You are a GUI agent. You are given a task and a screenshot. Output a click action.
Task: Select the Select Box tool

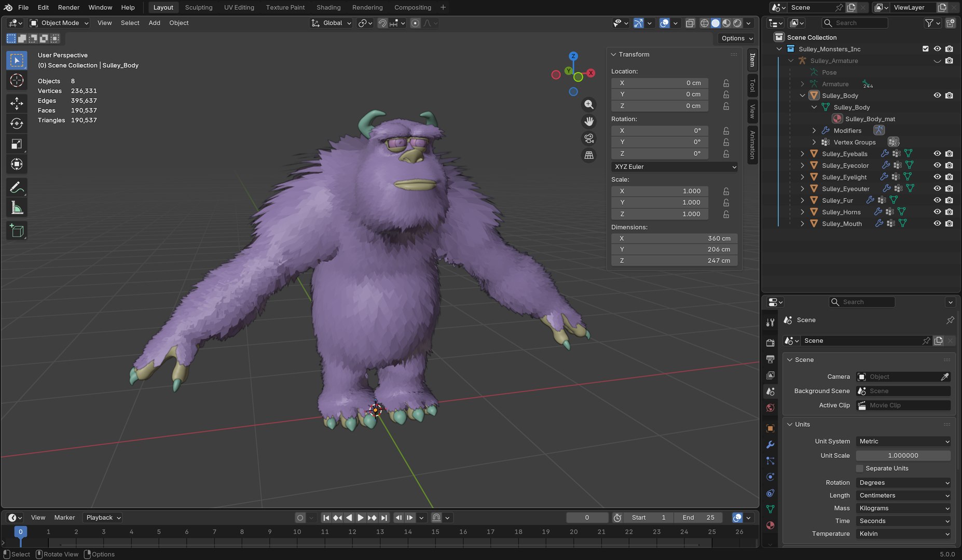click(17, 60)
